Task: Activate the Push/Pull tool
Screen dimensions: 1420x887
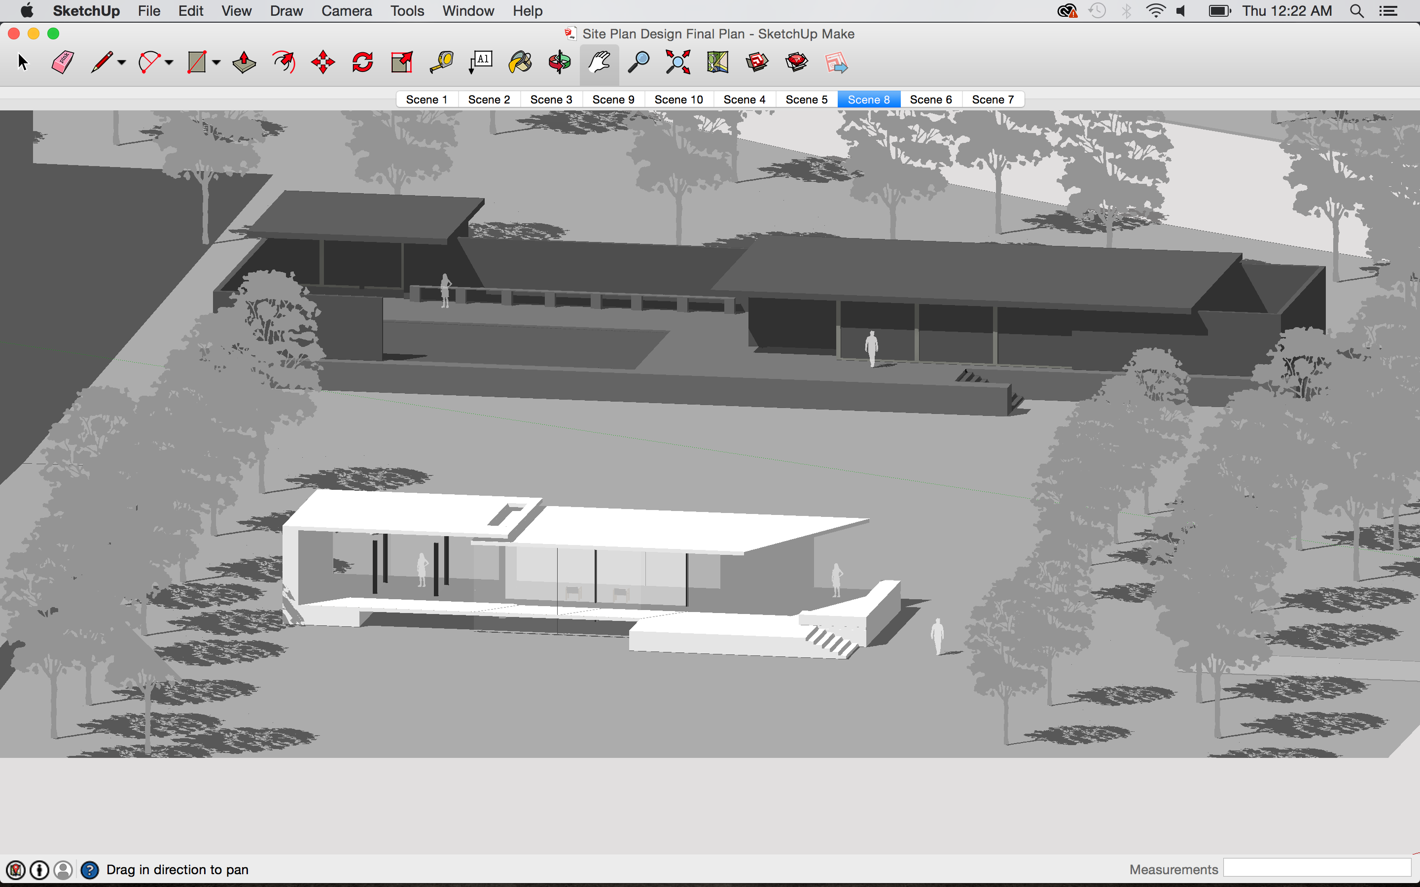Action: tap(244, 62)
